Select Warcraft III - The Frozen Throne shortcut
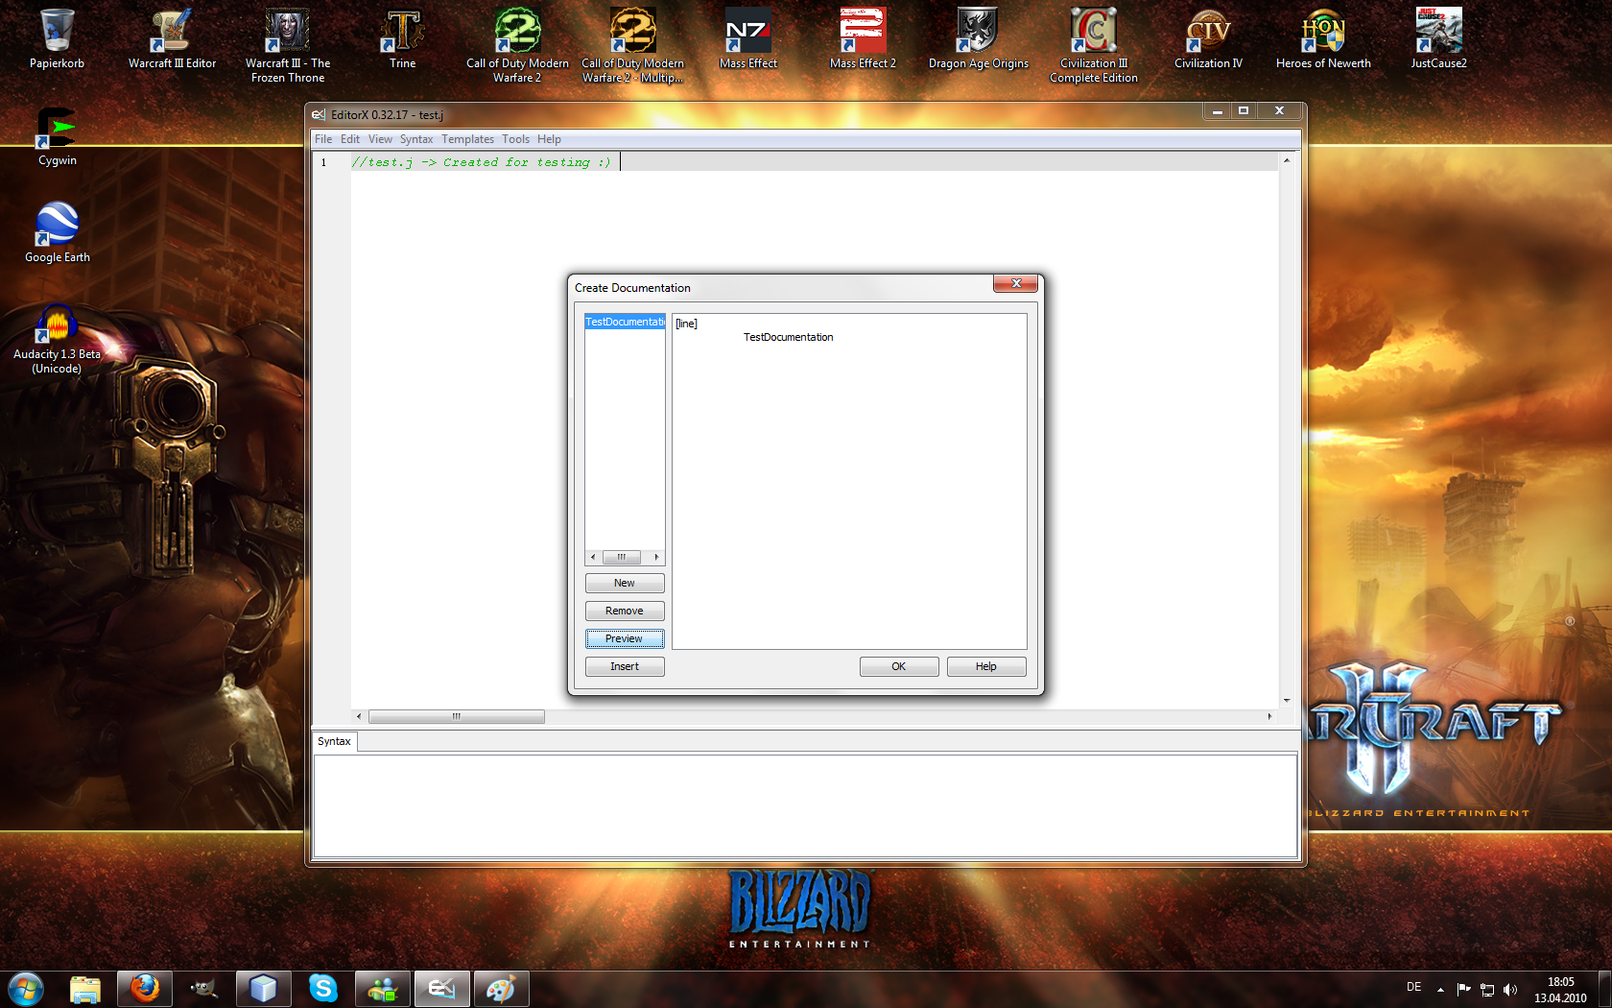 point(287,45)
